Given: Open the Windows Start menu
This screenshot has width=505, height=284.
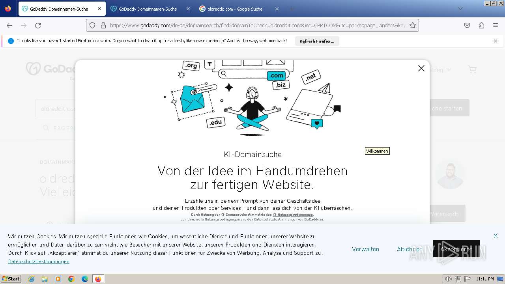Looking at the screenshot, I should (11, 279).
